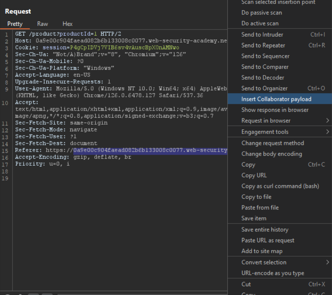The width and height of the screenshot is (332, 295).
Task: Click Do active scan
Action: coord(260,23)
